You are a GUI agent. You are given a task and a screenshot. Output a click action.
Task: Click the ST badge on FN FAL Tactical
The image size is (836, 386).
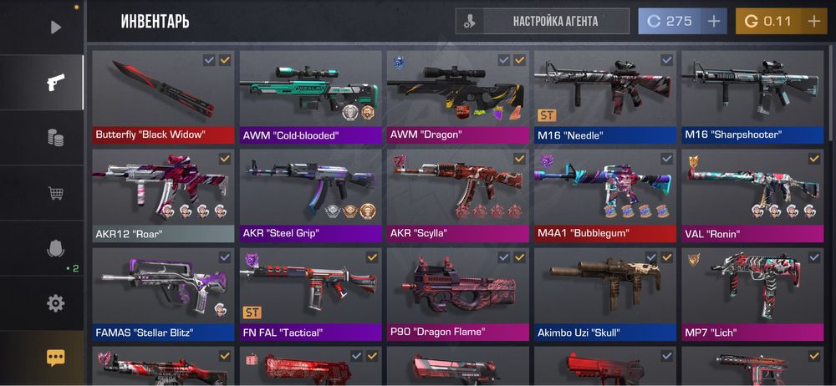coord(252,312)
